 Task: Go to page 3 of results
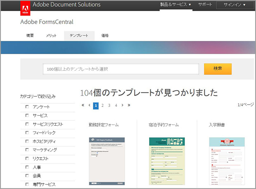(x=109, y=105)
